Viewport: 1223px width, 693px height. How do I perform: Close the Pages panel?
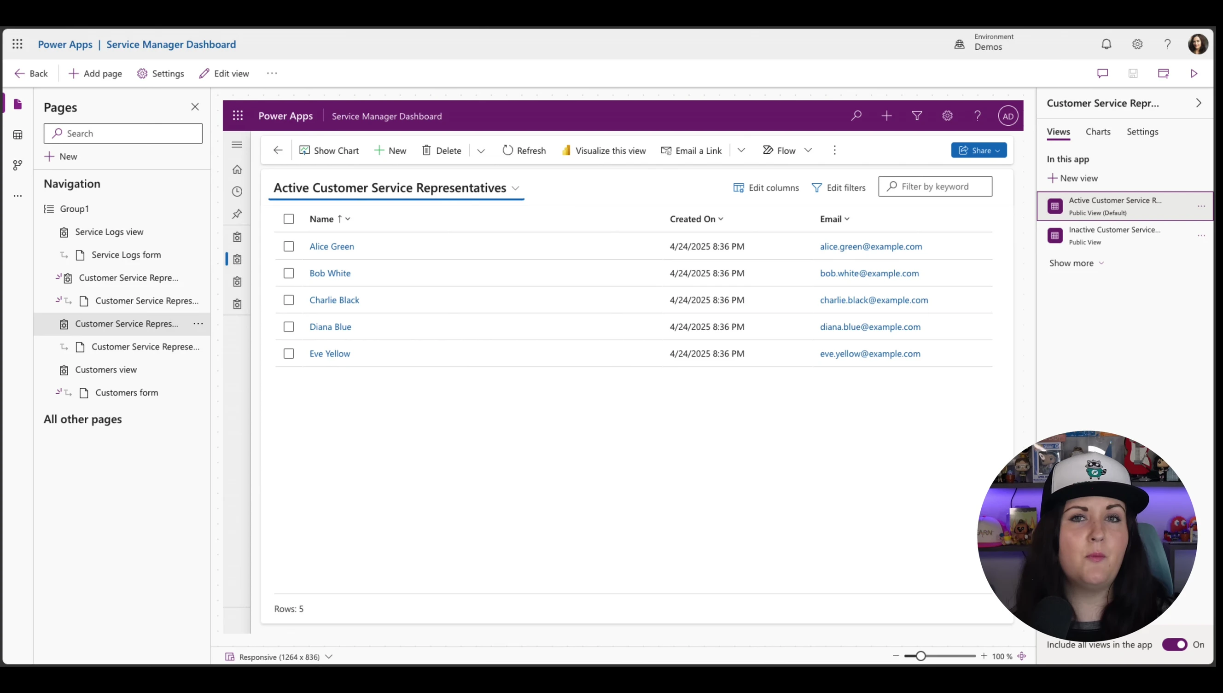[195, 107]
